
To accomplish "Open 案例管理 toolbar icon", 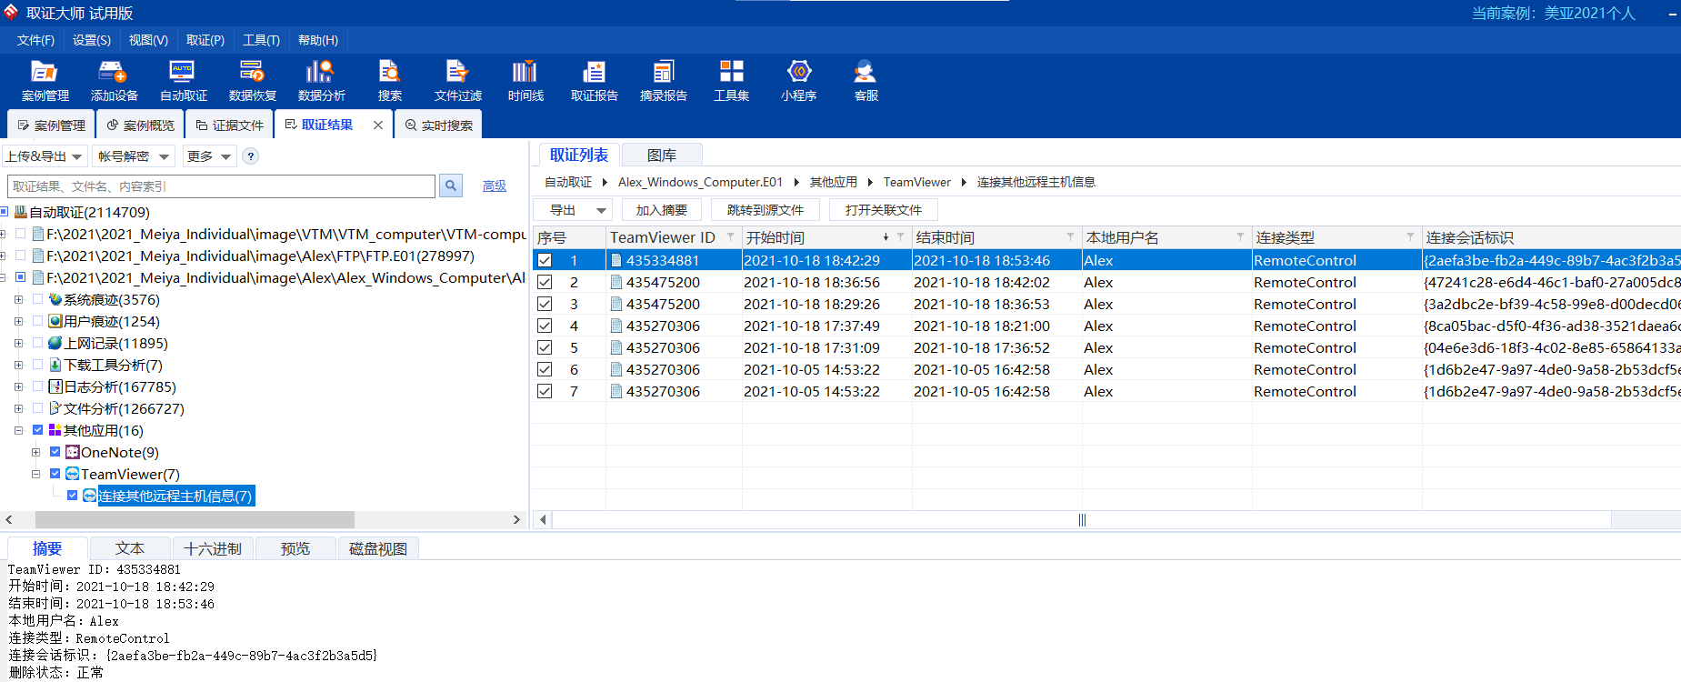I will tap(45, 81).
